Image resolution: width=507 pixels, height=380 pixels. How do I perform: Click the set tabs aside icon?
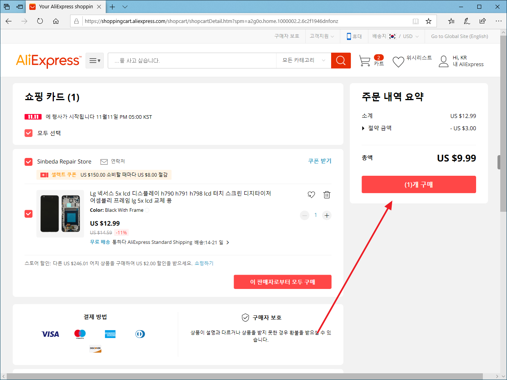click(19, 7)
